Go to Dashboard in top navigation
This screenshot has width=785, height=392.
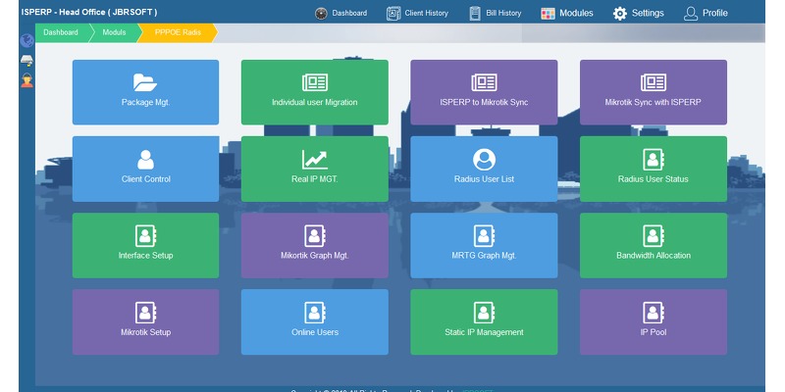point(340,13)
